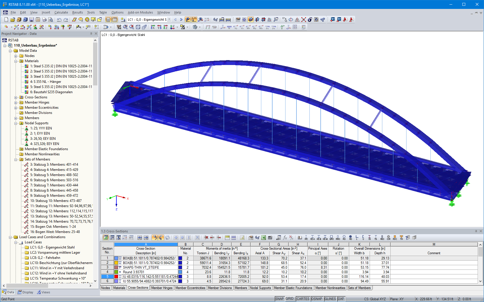484x302 pixels.
Task: Set the view in Z direction
Action: (x=166, y=27)
